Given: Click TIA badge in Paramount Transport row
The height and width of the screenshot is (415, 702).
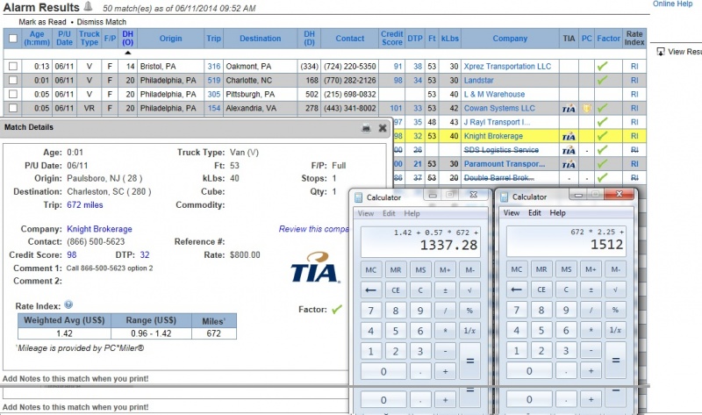Looking at the screenshot, I should (x=569, y=164).
